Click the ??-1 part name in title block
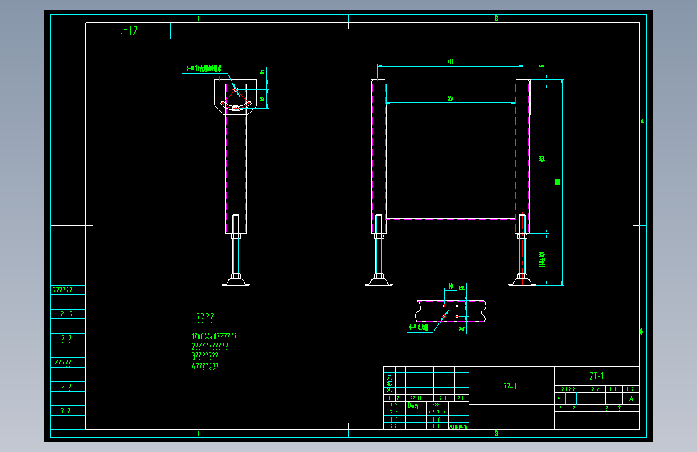697x452 pixels. click(x=510, y=386)
